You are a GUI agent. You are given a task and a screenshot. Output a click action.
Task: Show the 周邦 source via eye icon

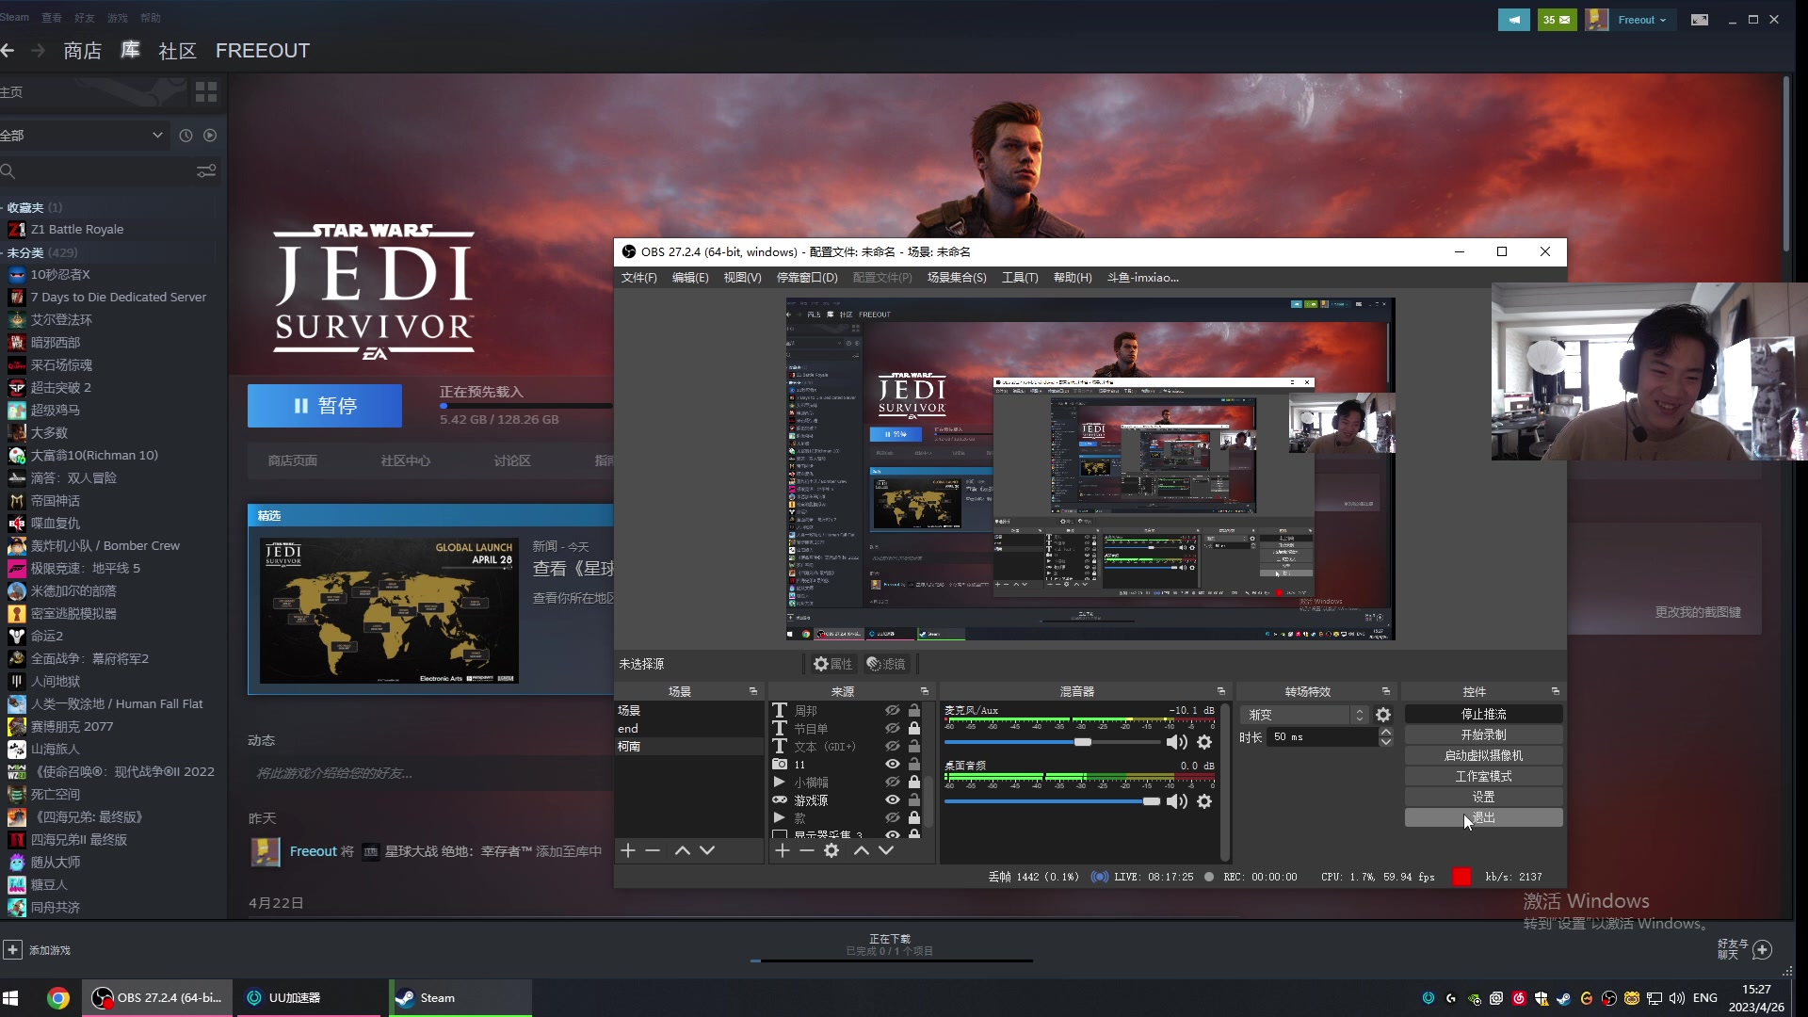892,711
